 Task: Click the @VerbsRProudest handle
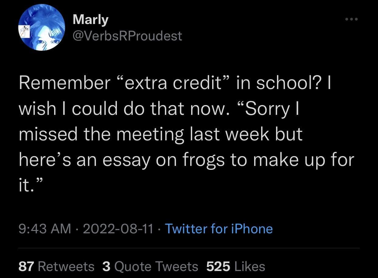[128, 36]
